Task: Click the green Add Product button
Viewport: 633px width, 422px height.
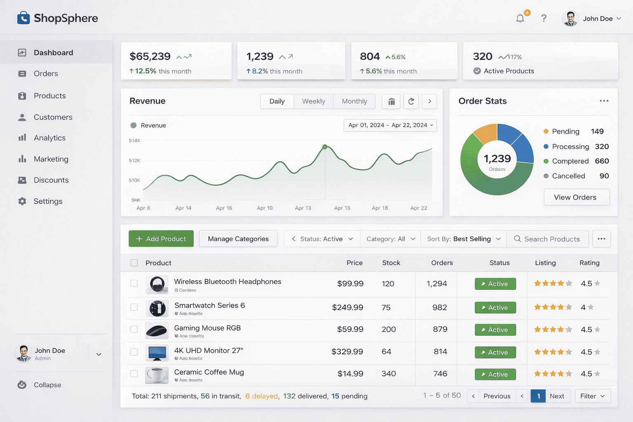Action: [x=161, y=239]
